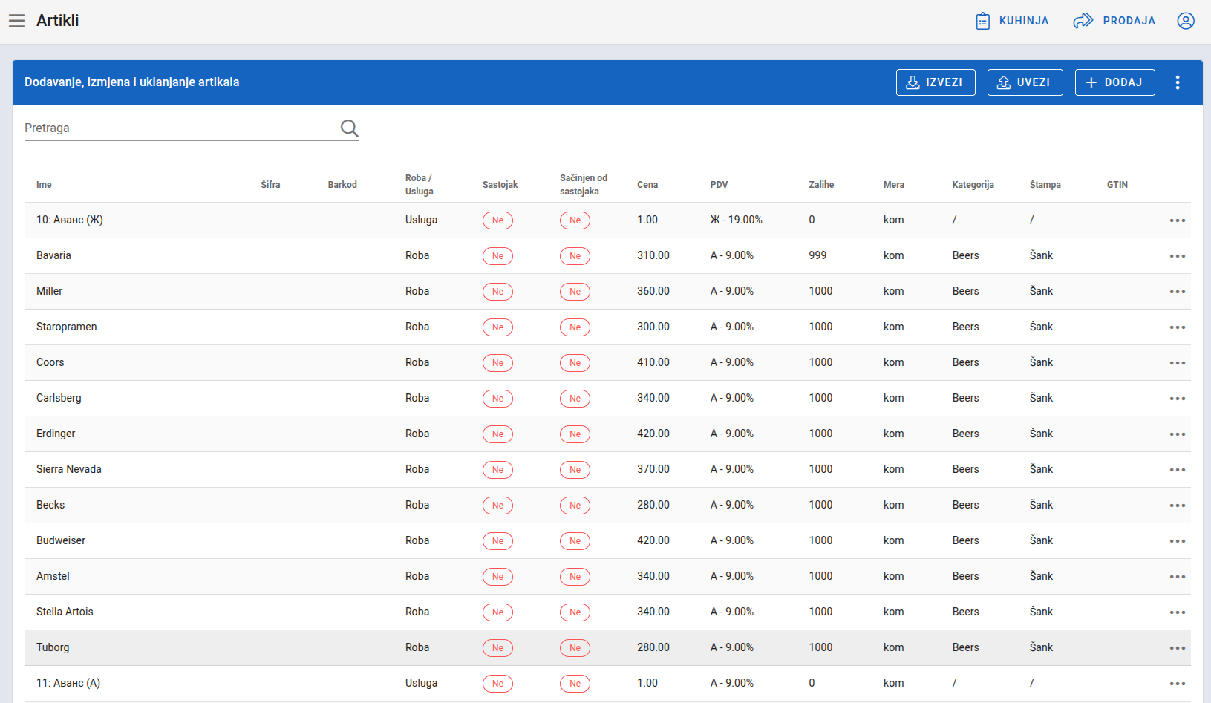Click the Ж - 19.00% PDV value
The height and width of the screenshot is (703, 1211).
[x=736, y=220]
